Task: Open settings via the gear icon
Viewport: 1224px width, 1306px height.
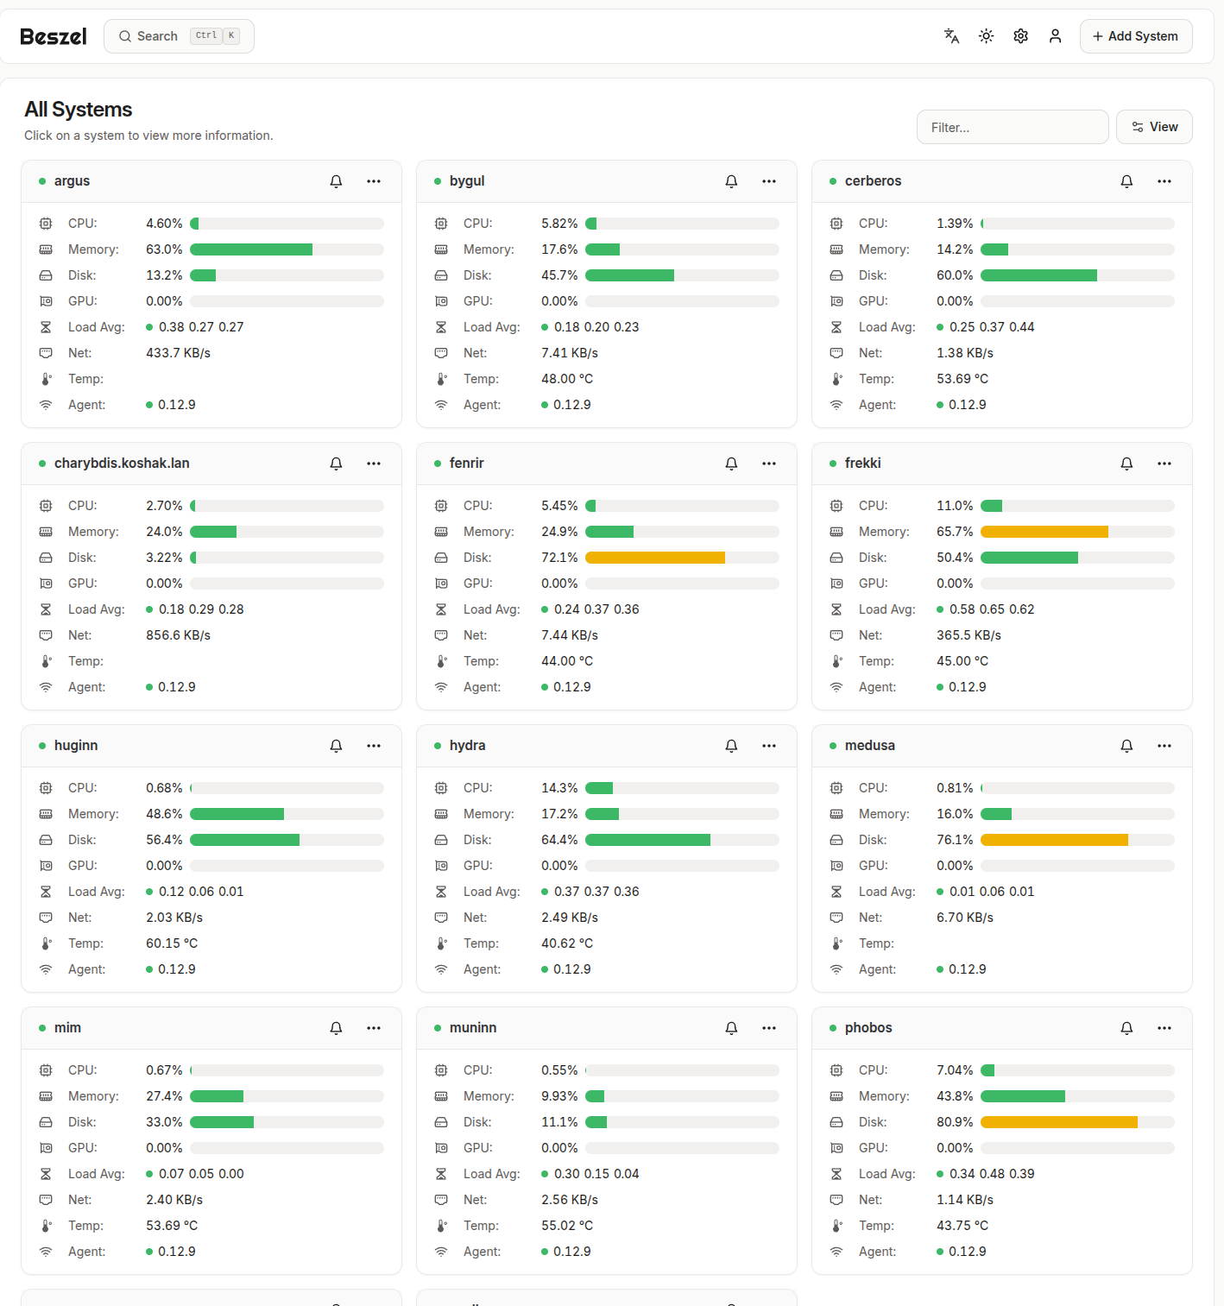Action: (x=1020, y=36)
